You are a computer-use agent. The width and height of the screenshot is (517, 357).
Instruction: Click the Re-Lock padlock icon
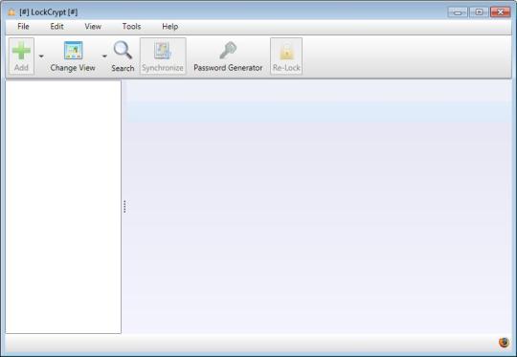[286, 52]
